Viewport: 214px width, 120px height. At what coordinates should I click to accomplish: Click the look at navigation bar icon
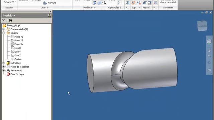click(209, 70)
